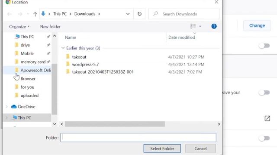This screenshot has width=277, height=155.
Task: Select the for you folder in sidebar
Action: point(27,87)
